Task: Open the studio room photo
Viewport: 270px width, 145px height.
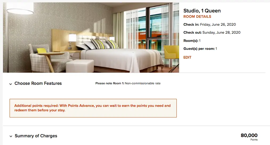Action: coord(91,37)
